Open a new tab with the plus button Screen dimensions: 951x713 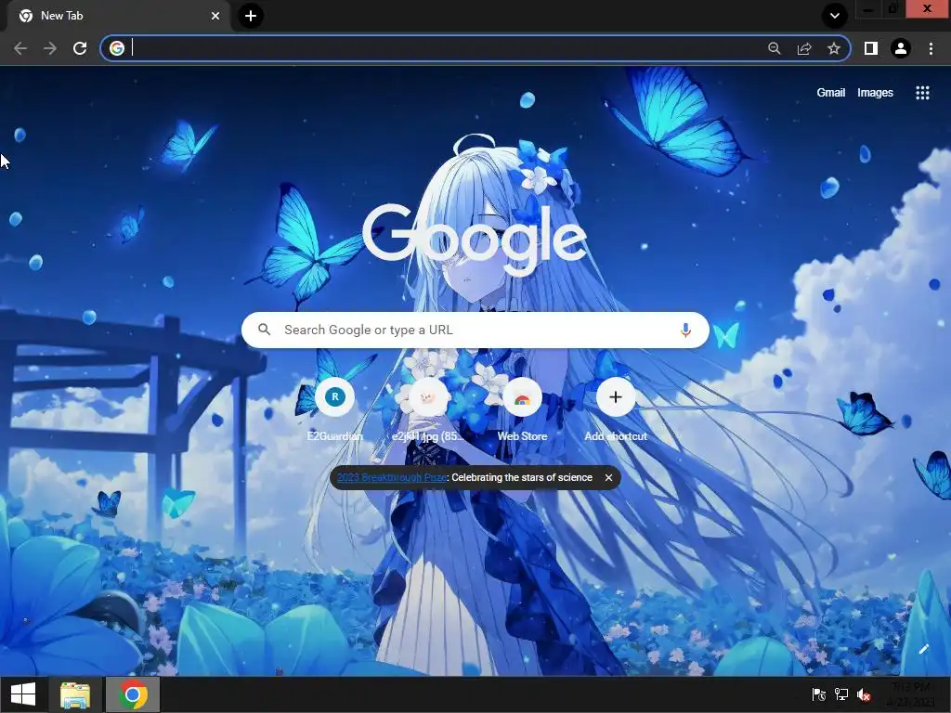tap(251, 16)
